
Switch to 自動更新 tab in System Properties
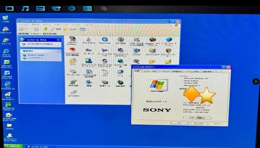[x=207, y=72]
